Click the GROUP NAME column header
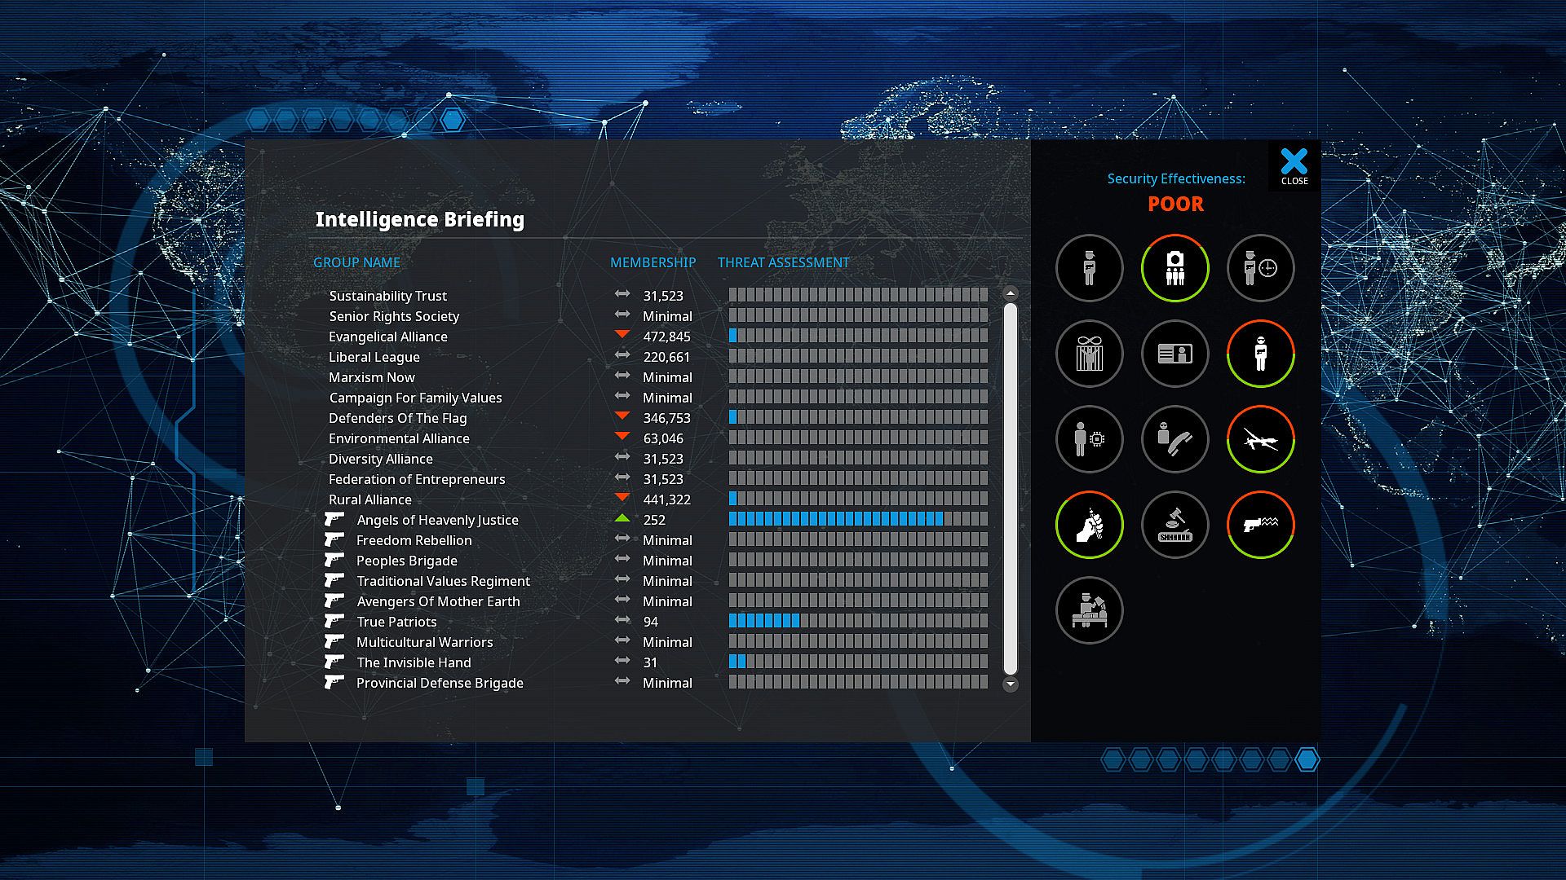This screenshot has width=1566, height=880. (356, 262)
